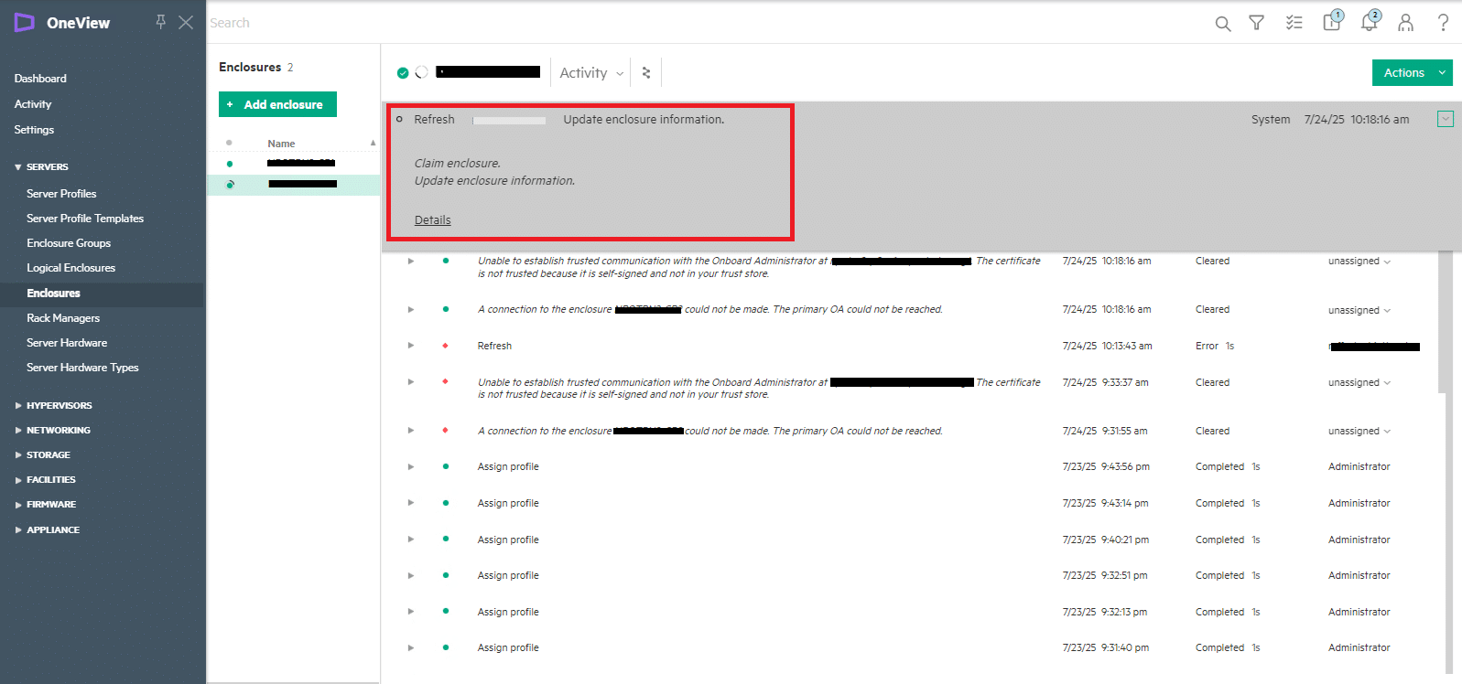Click the Assign profile entry at 9:32:51 pm

coord(508,575)
